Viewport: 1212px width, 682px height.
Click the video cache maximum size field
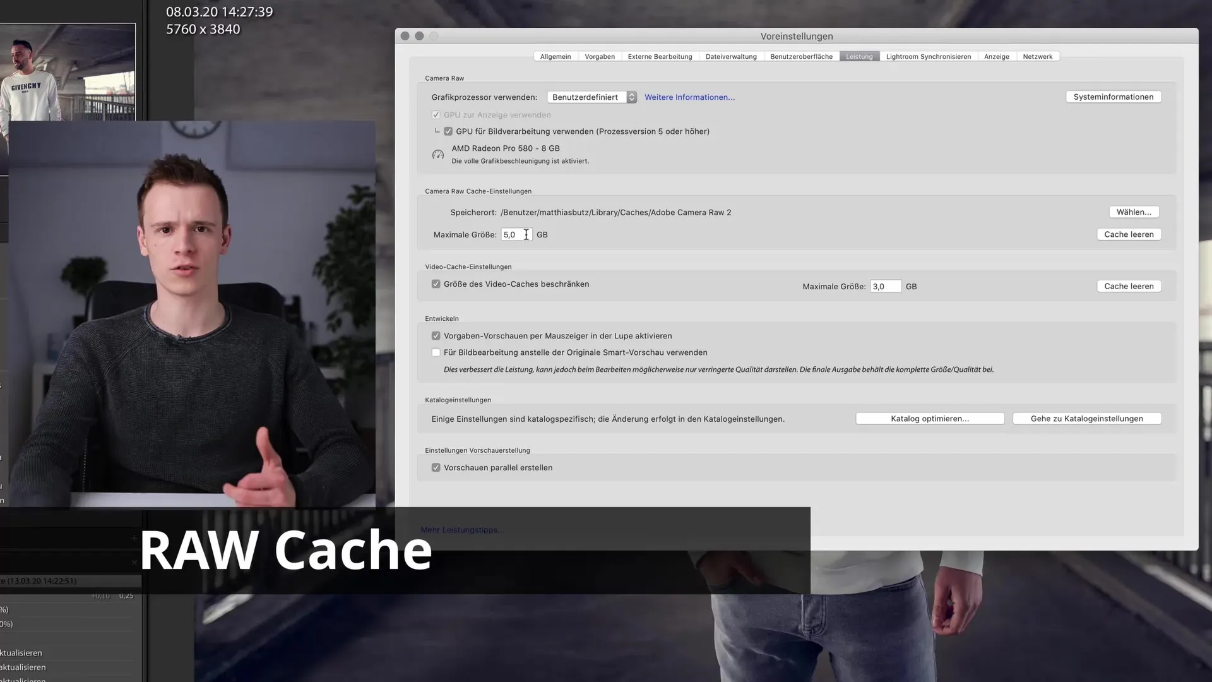(x=886, y=287)
